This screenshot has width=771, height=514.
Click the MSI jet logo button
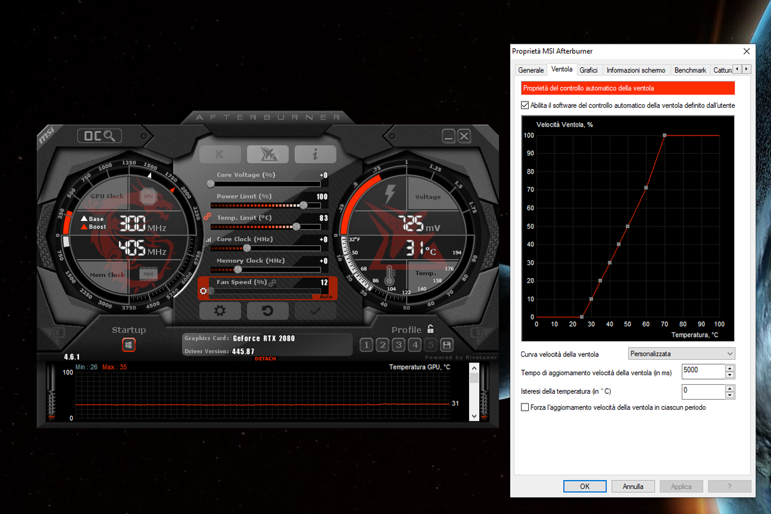pyautogui.click(x=267, y=154)
